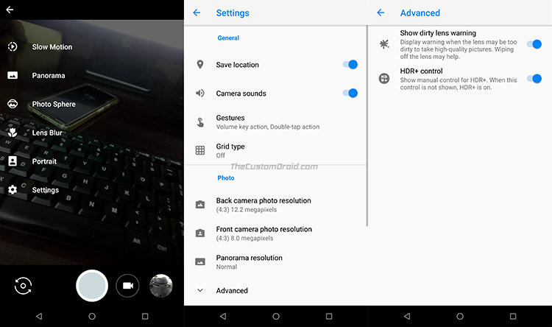Go back from the Settings screen

(x=197, y=13)
